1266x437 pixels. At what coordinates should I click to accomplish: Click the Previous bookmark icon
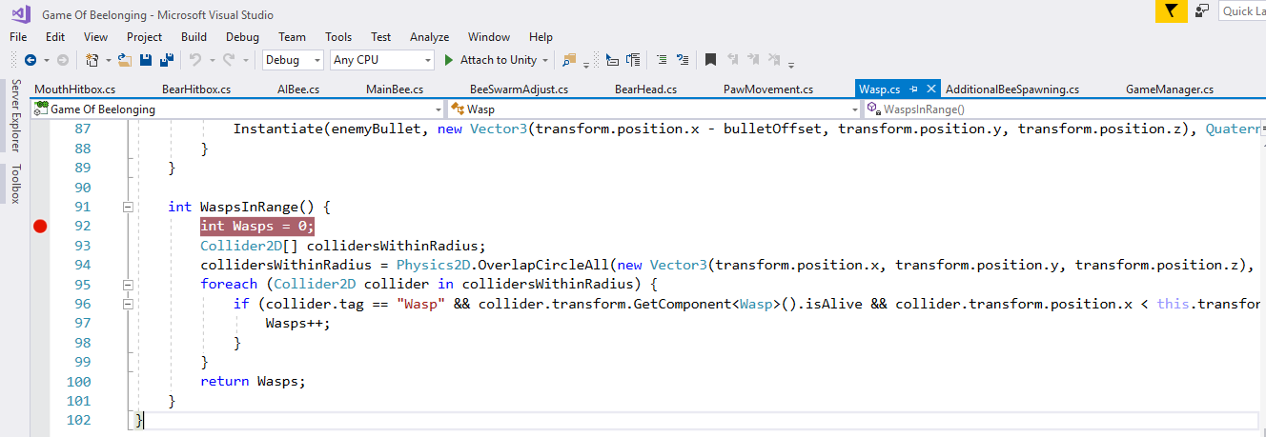[733, 60]
